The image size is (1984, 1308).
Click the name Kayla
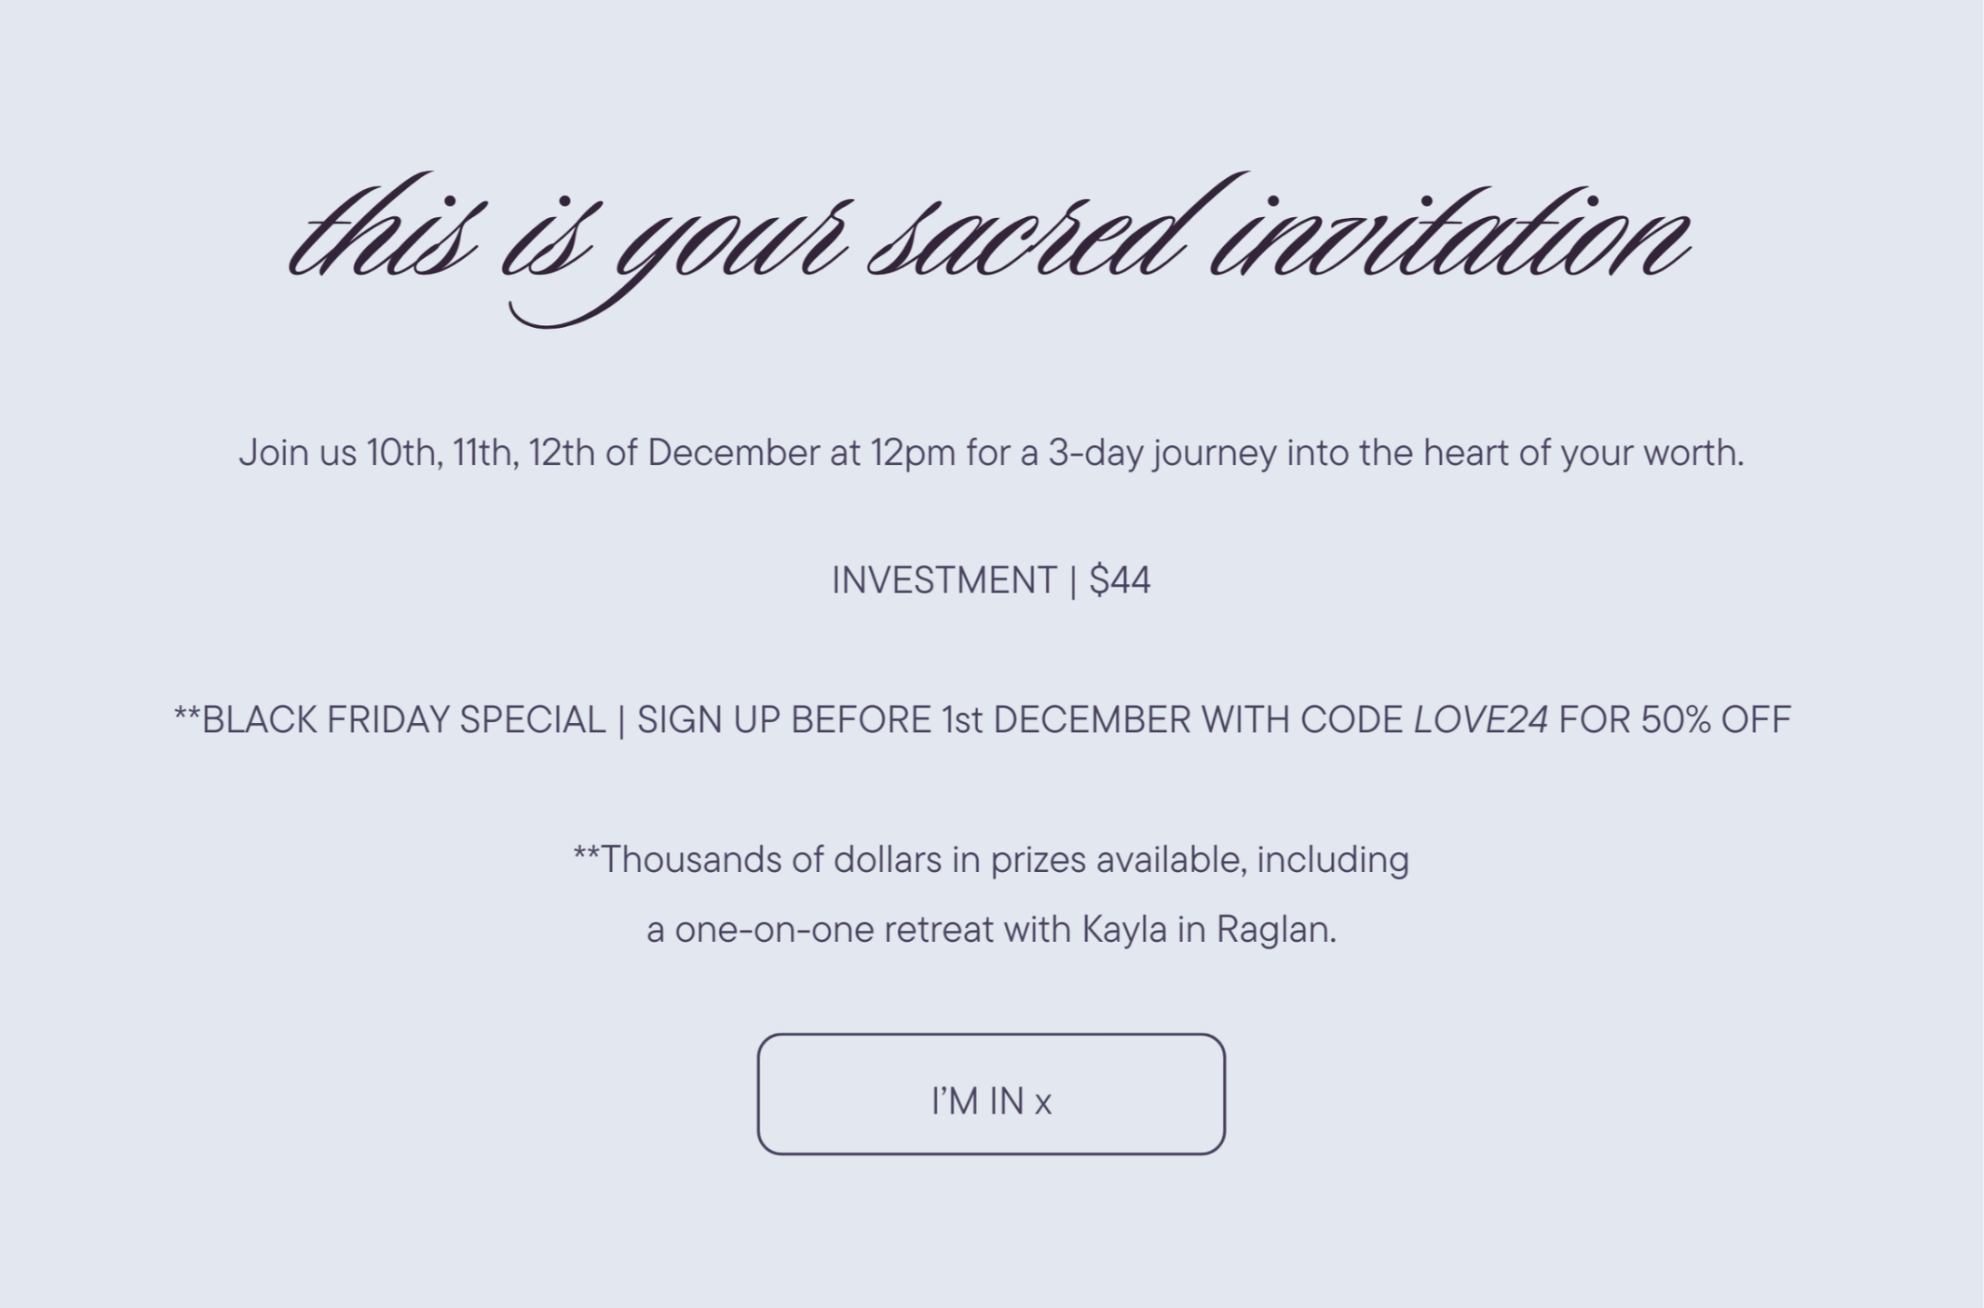coord(1123,929)
